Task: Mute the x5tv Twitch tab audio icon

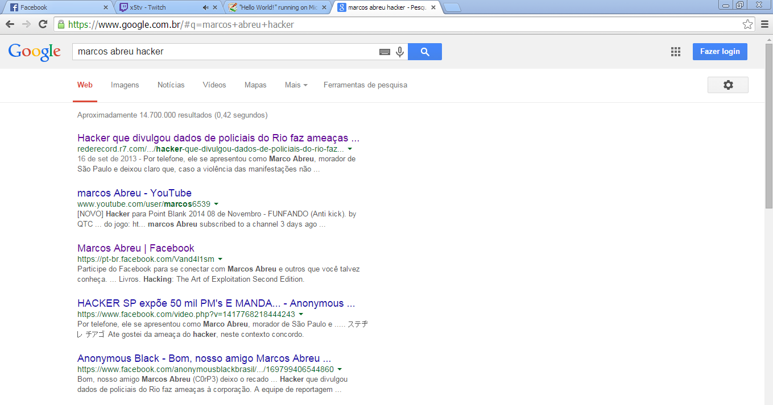Action: (205, 7)
